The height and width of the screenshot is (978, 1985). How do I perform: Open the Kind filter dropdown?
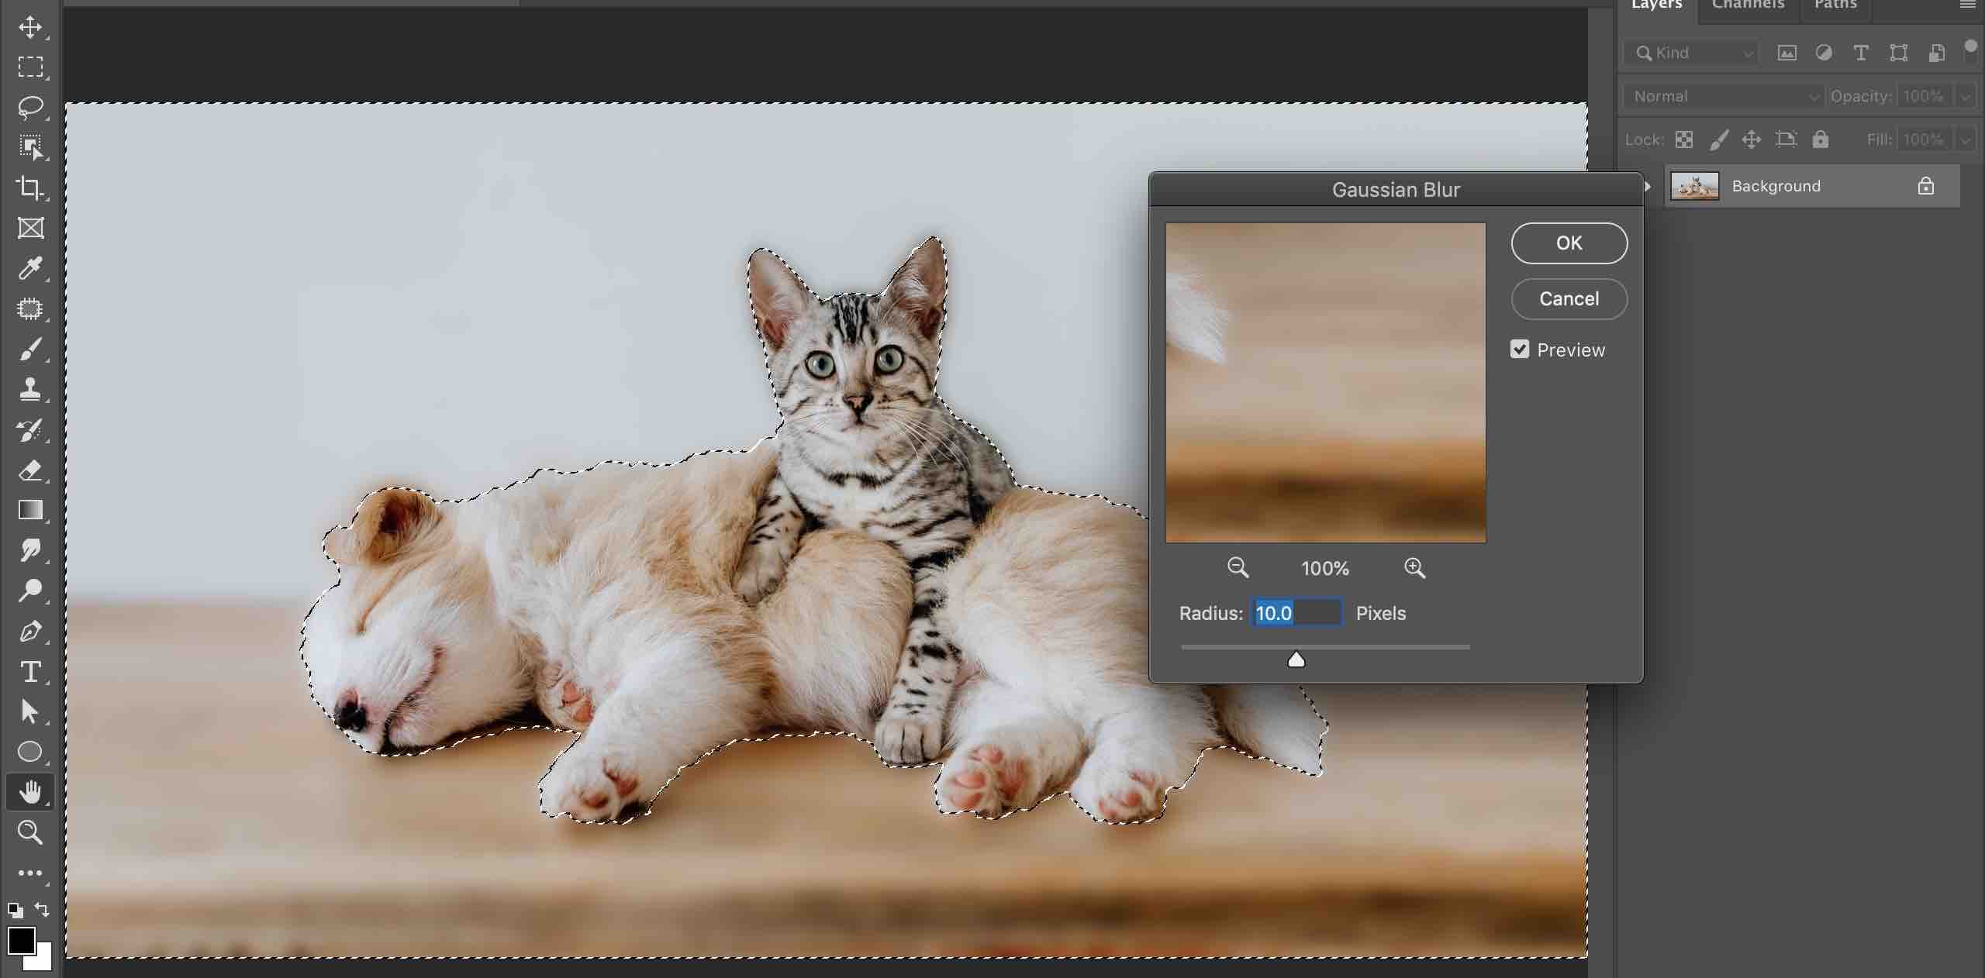(x=1690, y=53)
